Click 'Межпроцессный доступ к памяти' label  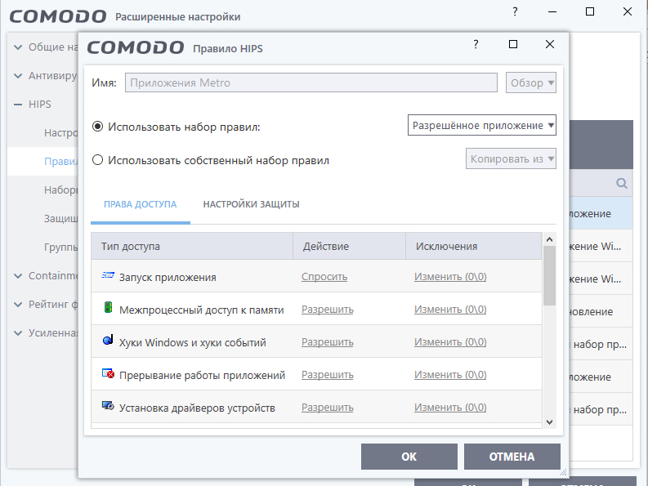click(x=201, y=310)
